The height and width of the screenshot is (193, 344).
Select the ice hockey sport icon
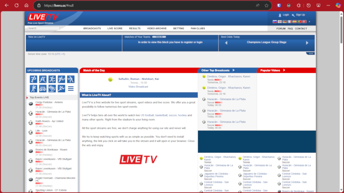coord(43,79)
